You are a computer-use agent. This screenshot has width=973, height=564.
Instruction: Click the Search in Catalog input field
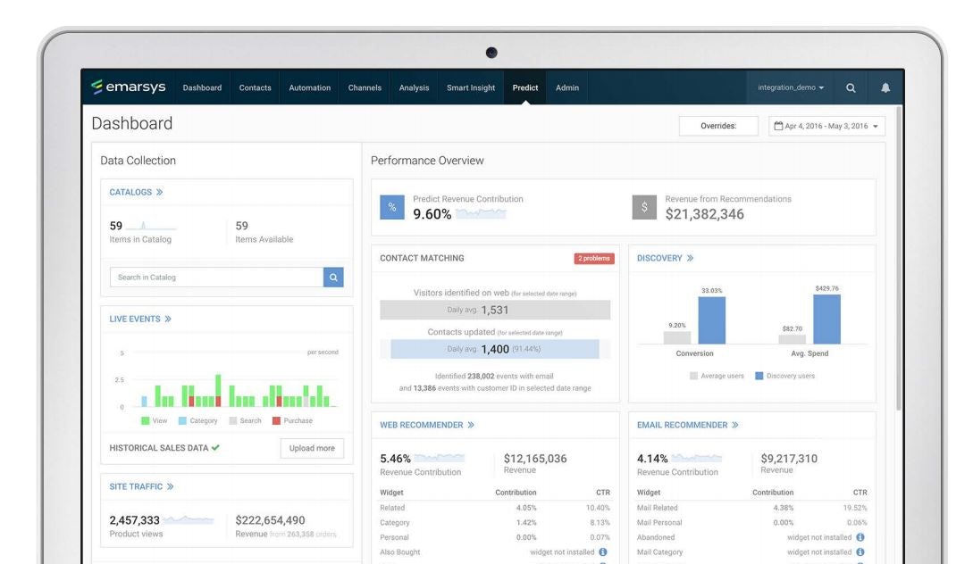pyautogui.click(x=216, y=278)
